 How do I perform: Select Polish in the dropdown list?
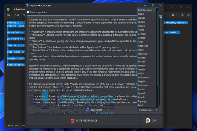pyautogui.click(x=141, y=74)
